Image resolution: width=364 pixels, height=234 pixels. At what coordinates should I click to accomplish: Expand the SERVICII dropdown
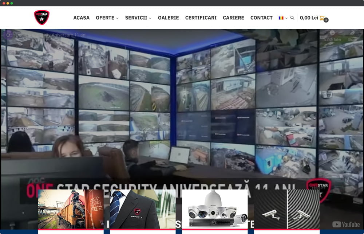pos(136,17)
